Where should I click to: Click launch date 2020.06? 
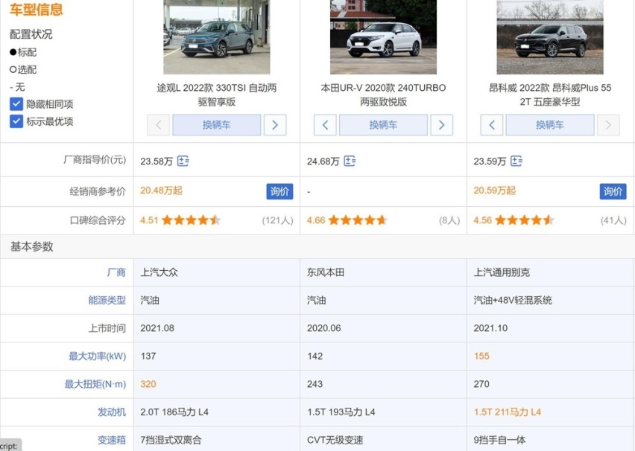click(324, 328)
